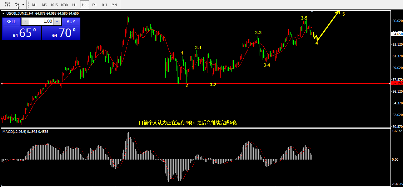Click the 63.120 price axis value
Screen dimensions: 403x187
(x=397, y=44)
